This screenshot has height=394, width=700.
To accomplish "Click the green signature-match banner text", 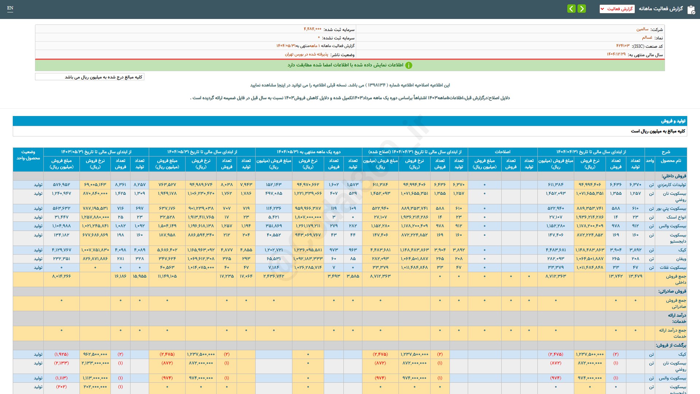I will [345, 65].
